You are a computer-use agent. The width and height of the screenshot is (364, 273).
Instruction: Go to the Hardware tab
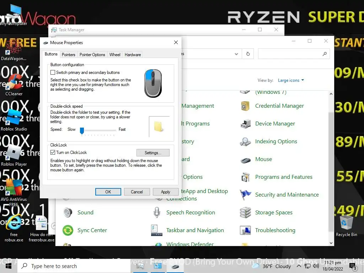point(133,54)
